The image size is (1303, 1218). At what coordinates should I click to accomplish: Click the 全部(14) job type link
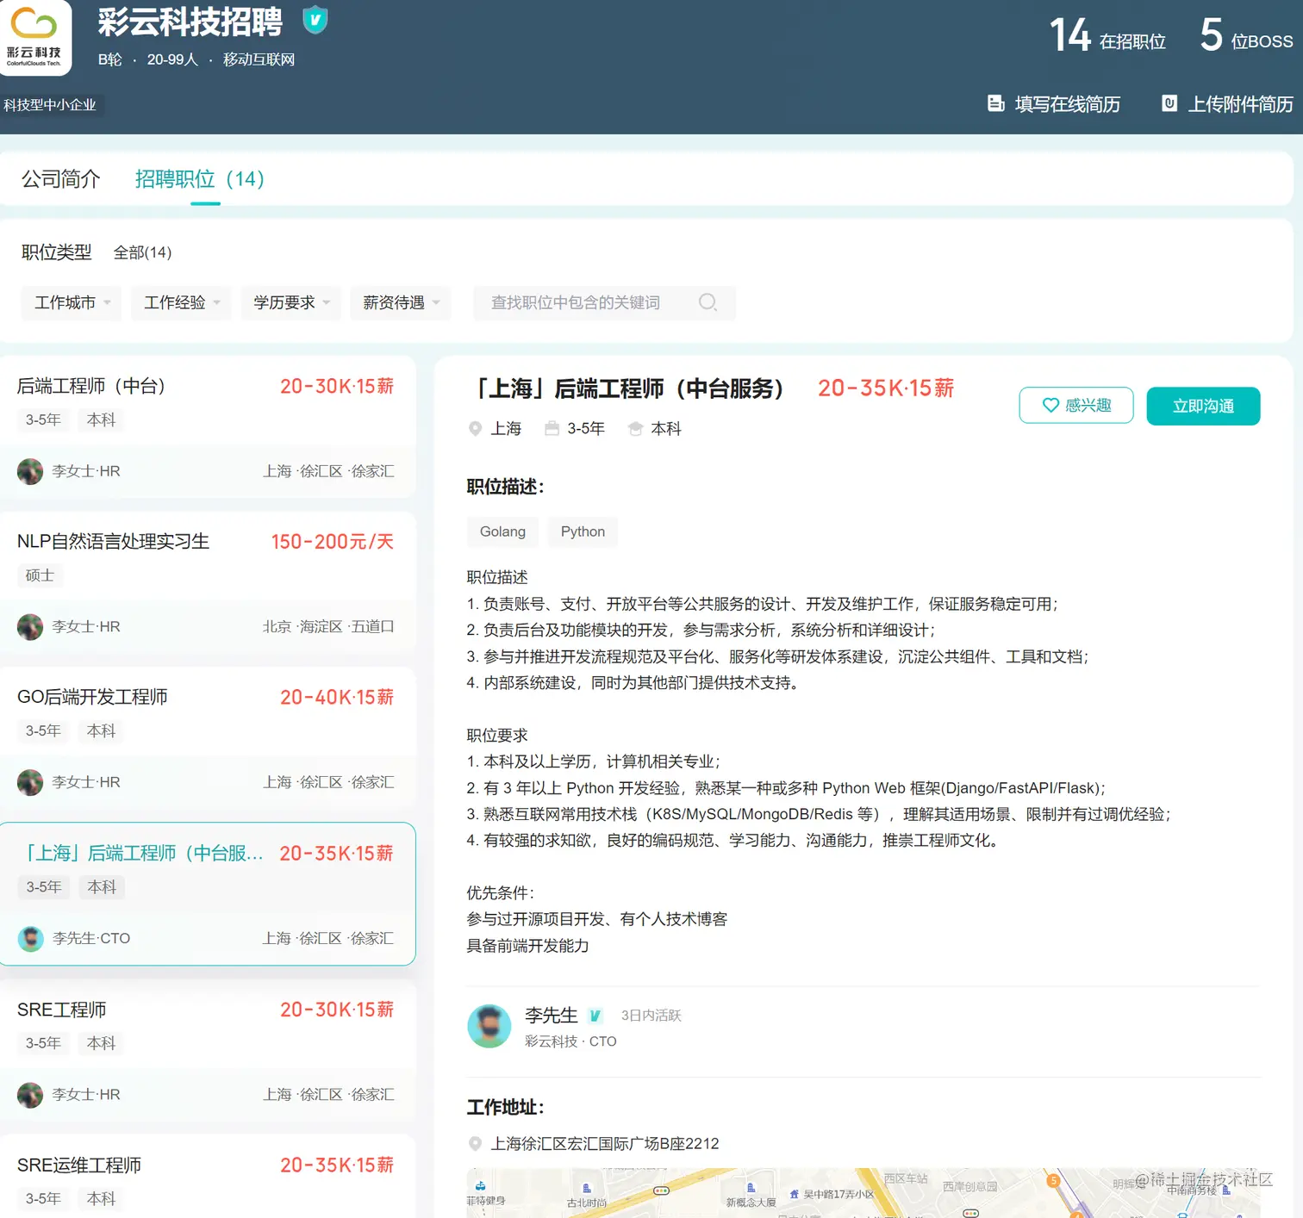(142, 252)
